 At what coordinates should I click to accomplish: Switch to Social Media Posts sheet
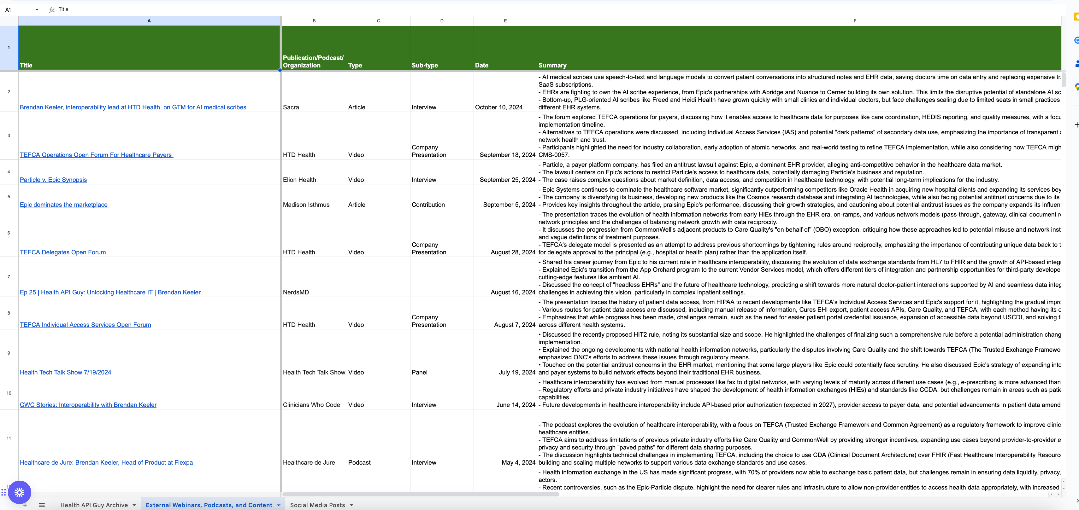point(317,505)
